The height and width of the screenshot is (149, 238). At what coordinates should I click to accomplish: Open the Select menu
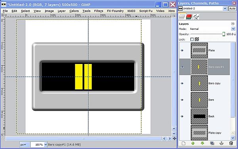25,11
